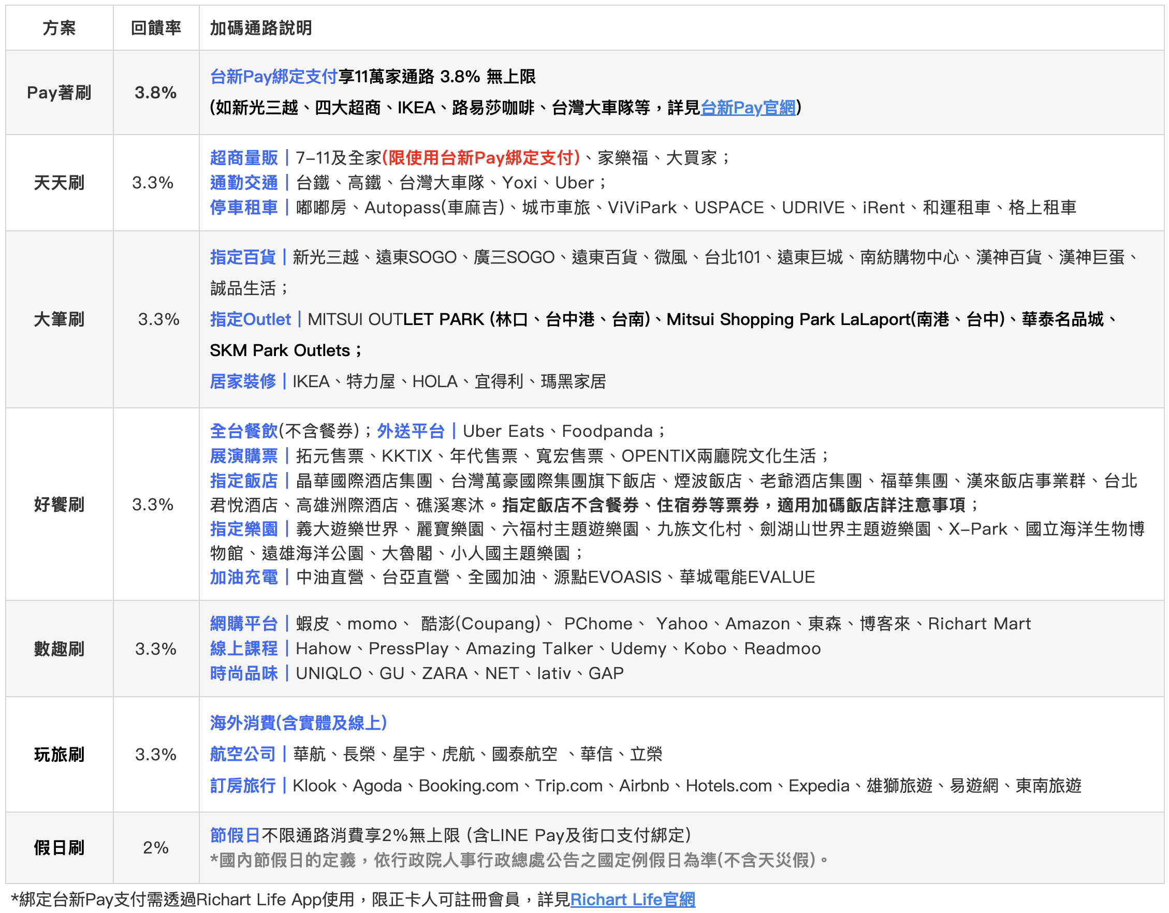Click the 3.3% rate in 數趣刷 row
Viewport: 1169px width, 913px height.
[x=155, y=649]
